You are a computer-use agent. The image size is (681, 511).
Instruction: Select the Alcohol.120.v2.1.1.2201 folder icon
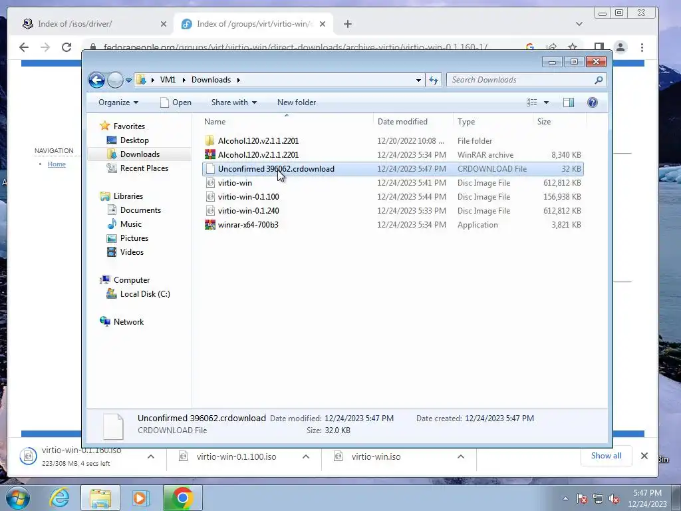point(210,141)
